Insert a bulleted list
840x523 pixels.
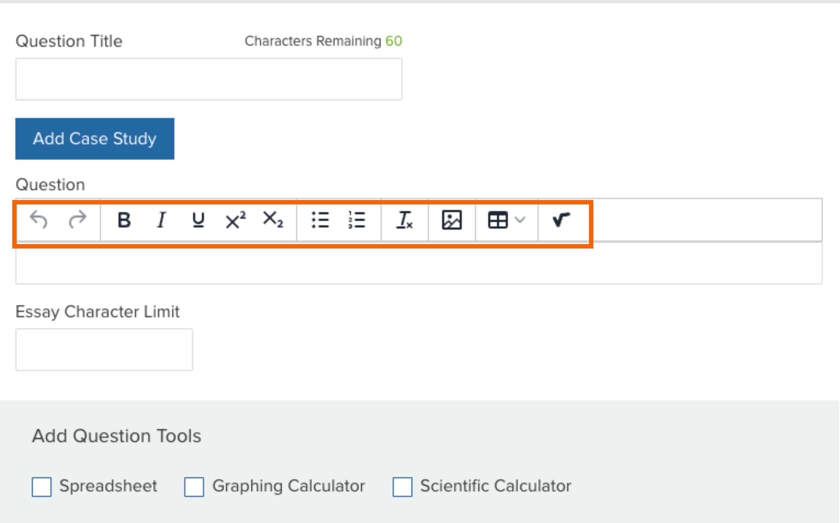[x=320, y=220]
